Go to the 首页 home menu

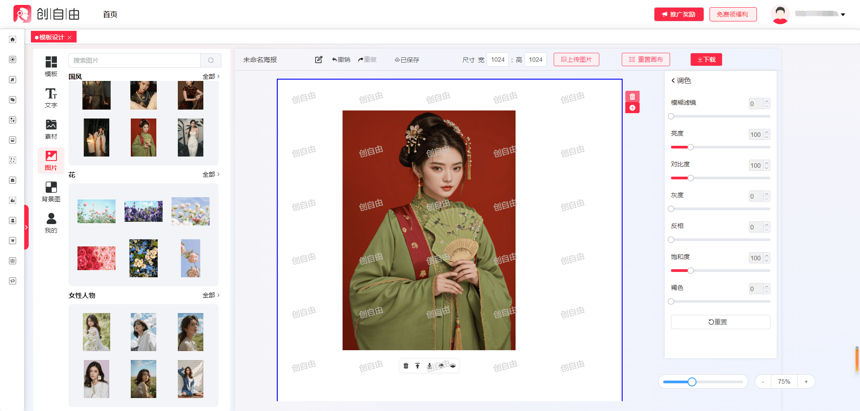110,14
